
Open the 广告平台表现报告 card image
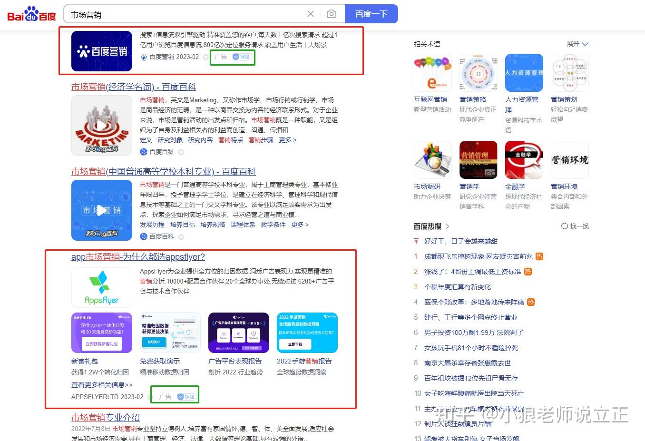239,333
